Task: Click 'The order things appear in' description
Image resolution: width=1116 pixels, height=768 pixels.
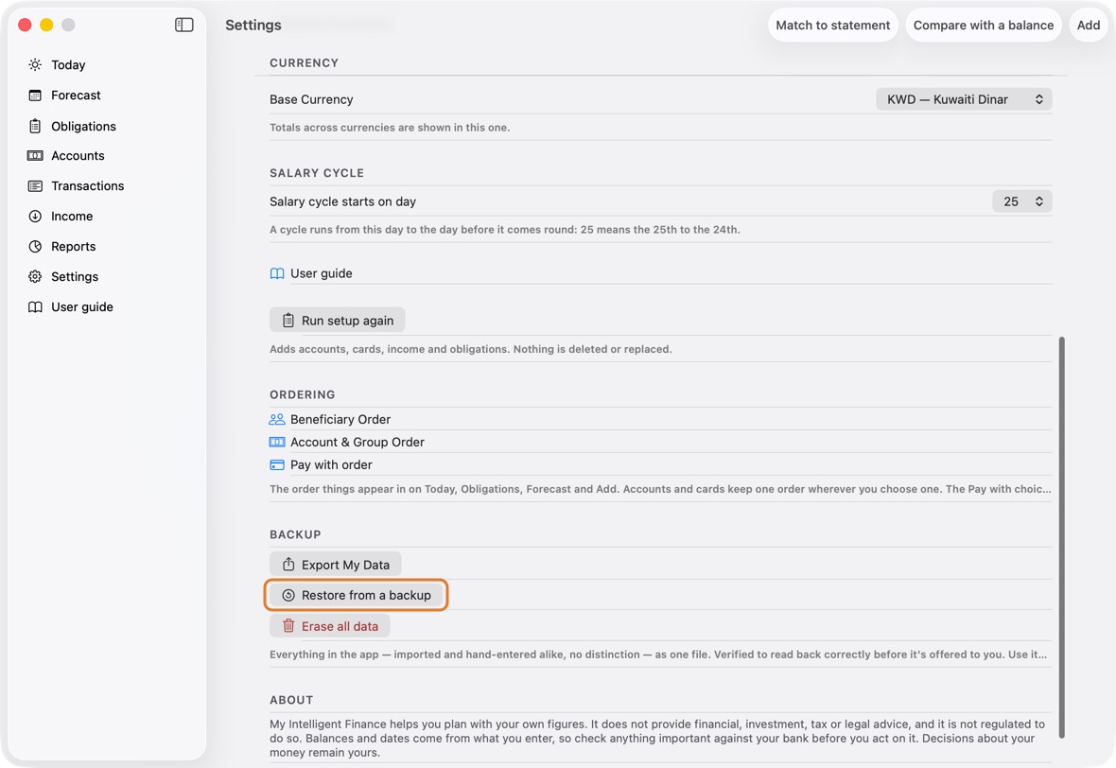Action: 660,489
